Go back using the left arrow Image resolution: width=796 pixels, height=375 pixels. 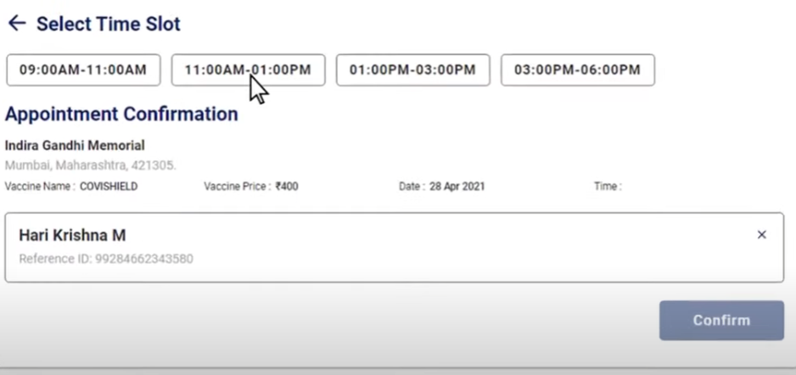16,24
